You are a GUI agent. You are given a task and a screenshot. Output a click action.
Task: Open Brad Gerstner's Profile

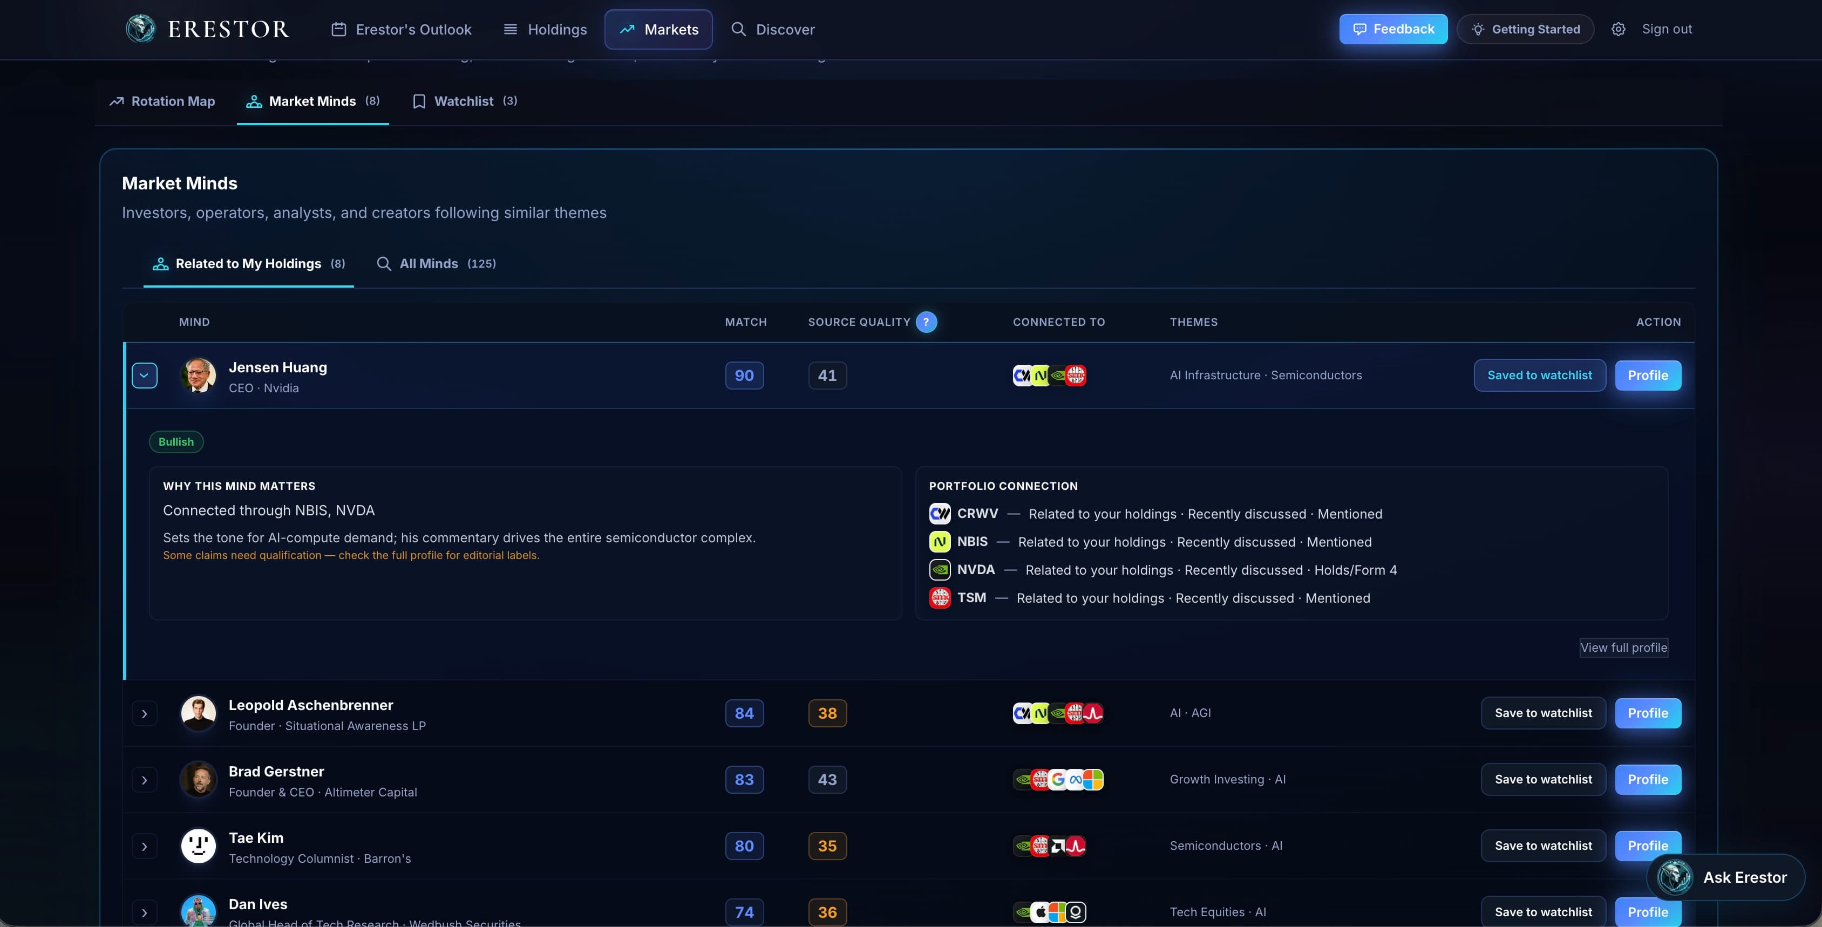(1647, 779)
